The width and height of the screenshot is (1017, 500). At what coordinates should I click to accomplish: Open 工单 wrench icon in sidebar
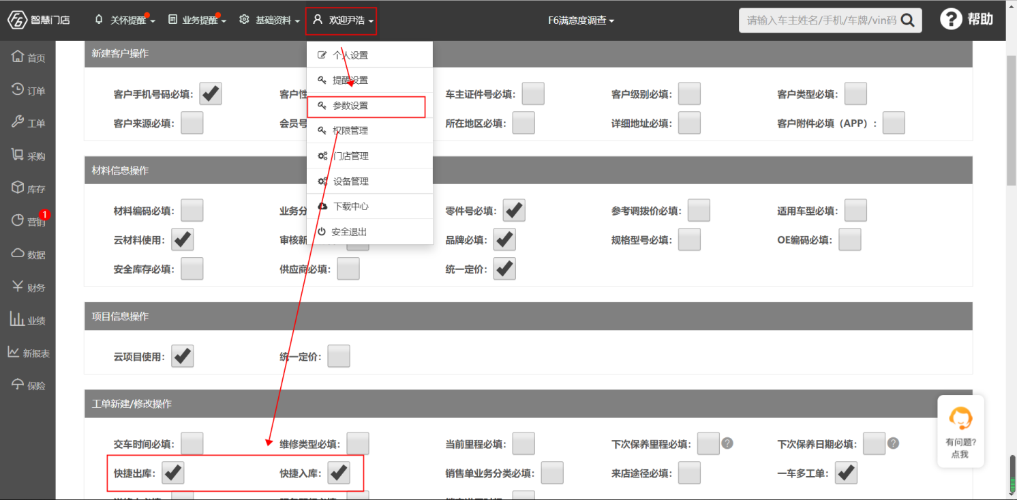[x=18, y=121]
